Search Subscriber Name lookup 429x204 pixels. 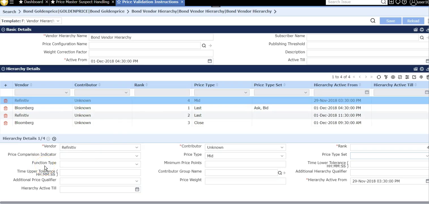(x=422, y=38)
